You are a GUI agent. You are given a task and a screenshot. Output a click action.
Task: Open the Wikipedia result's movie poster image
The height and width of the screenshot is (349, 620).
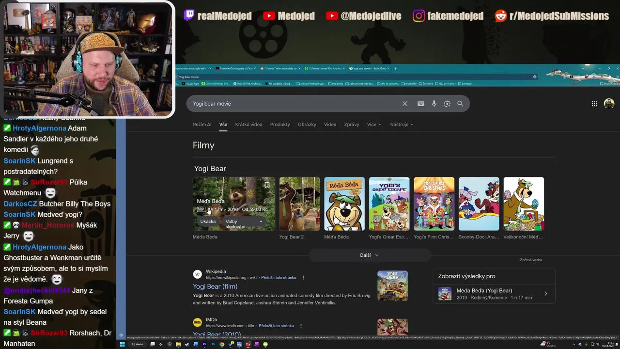point(392,286)
